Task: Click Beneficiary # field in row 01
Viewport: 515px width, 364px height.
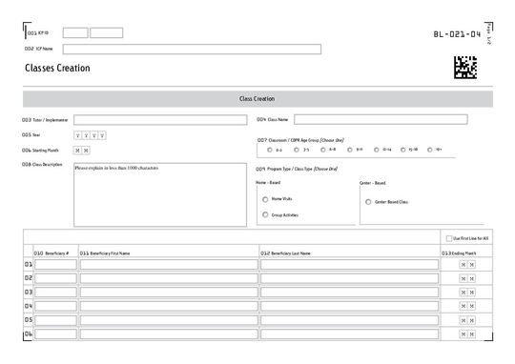Action: [55, 265]
